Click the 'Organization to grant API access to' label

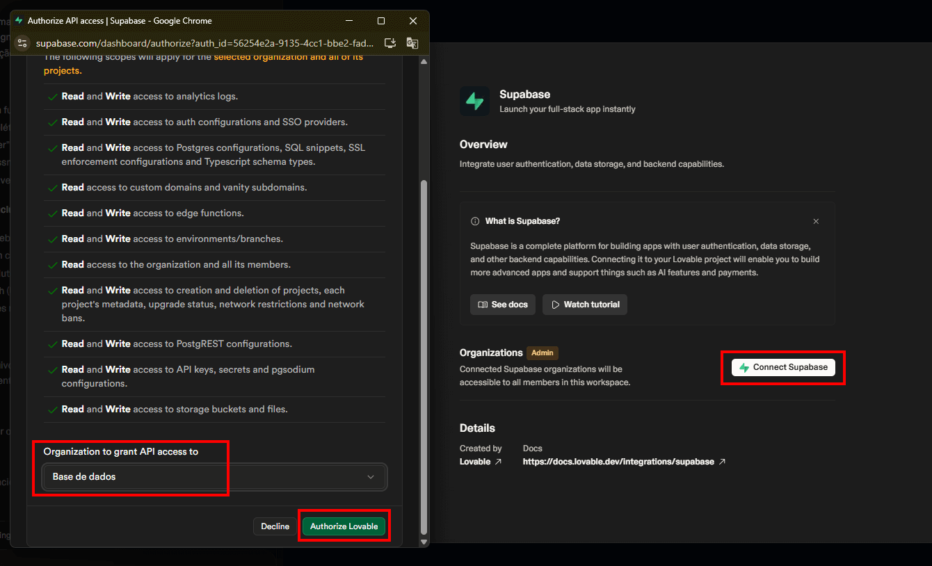pyautogui.click(x=121, y=452)
